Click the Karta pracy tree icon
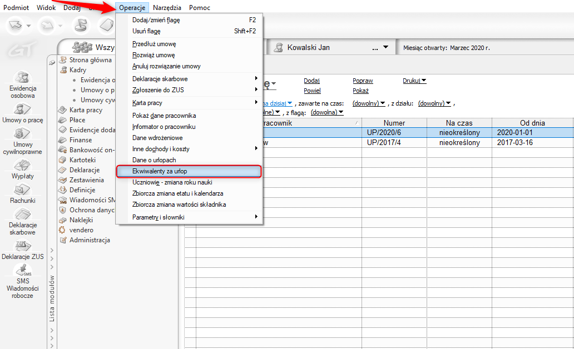The width and height of the screenshot is (574, 349). pyautogui.click(x=63, y=109)
